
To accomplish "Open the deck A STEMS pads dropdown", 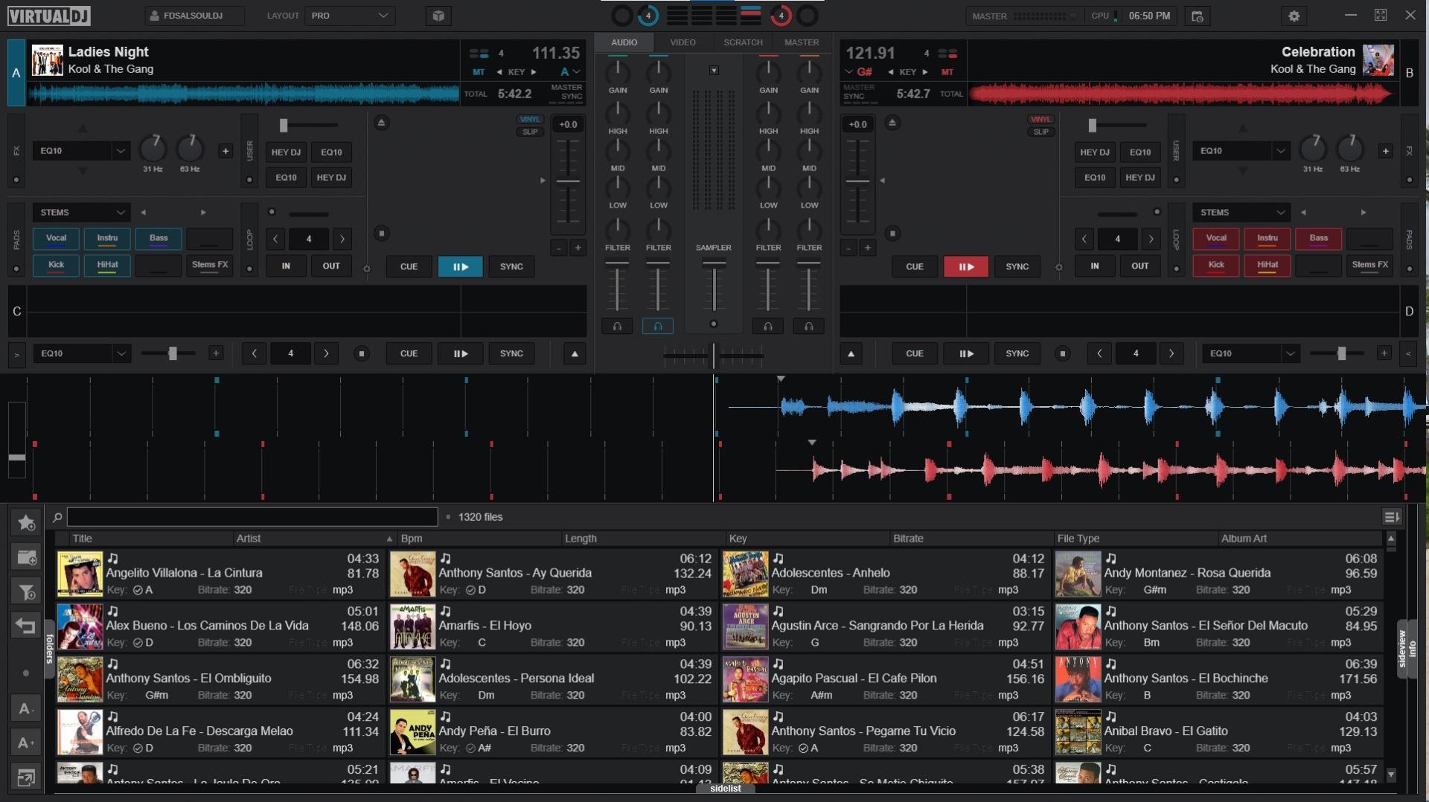I will pyautogui.click(x=81, y=213).
